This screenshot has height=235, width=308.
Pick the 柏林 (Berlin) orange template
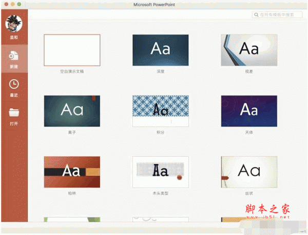pos(72,171)
